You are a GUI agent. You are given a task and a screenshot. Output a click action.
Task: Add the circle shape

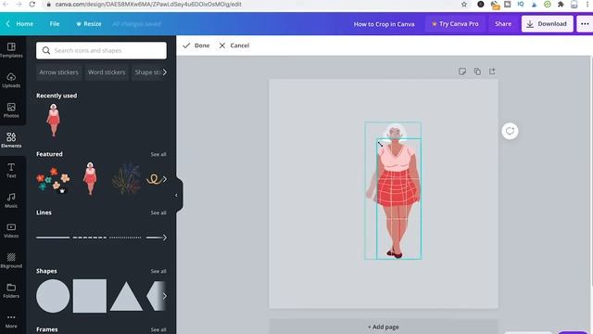53,296
